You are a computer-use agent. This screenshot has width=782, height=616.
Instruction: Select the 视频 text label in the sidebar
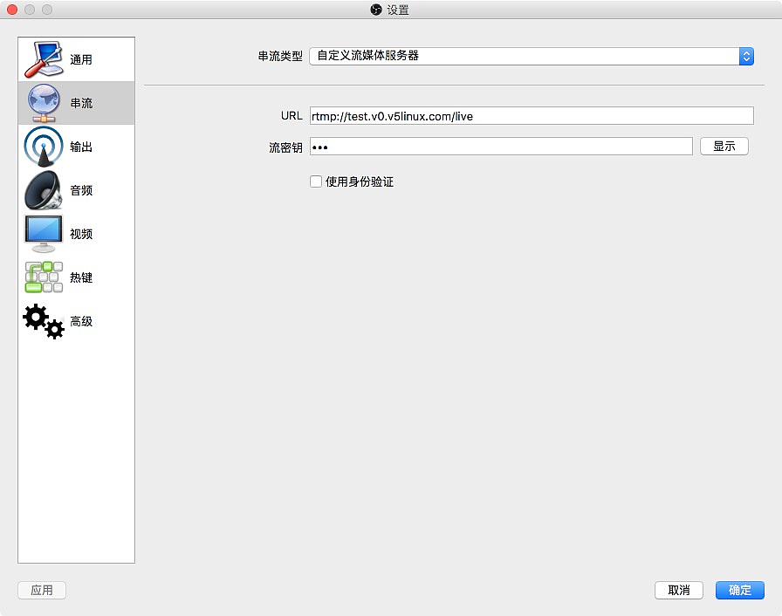81,234
